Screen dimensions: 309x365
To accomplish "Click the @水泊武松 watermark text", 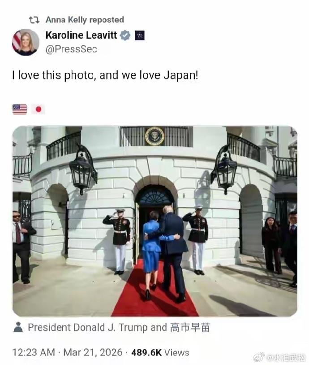I will (286, 357).
